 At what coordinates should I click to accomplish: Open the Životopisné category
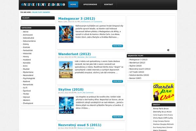[28, 103]
